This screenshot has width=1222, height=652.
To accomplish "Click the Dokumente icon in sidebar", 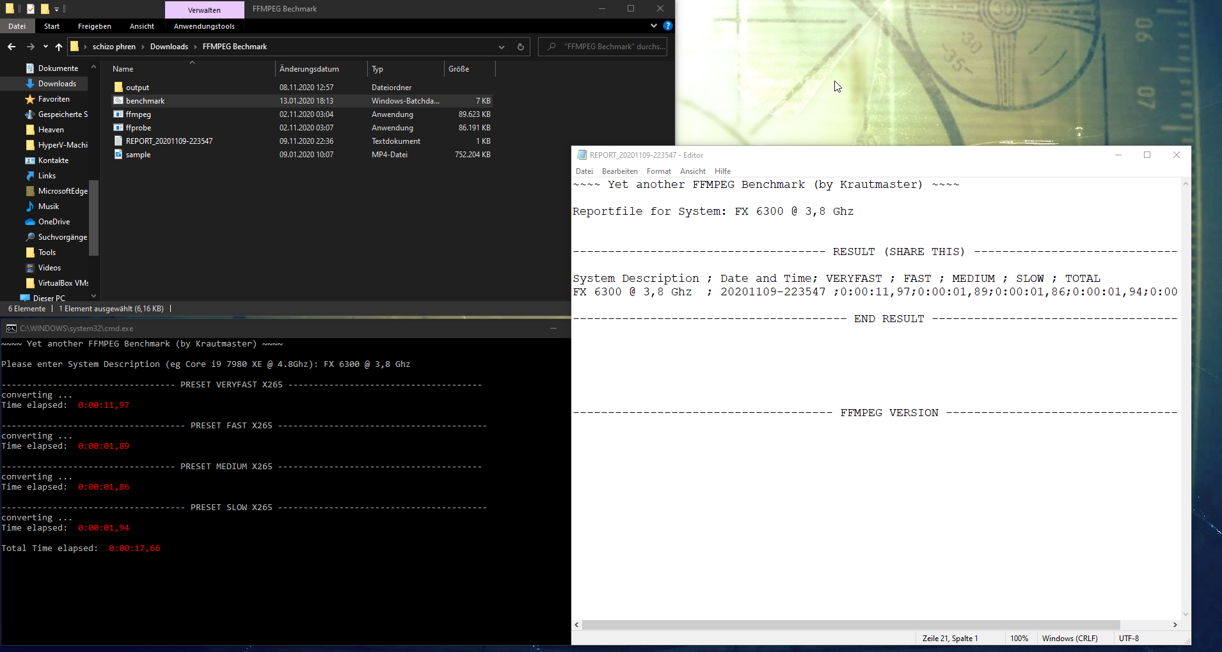I will pos(30,68).
